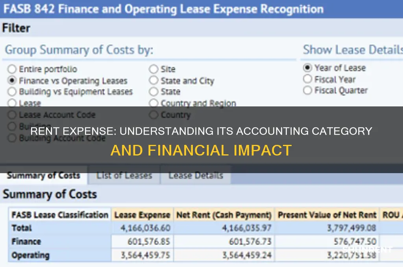Click the Lease Expense column header
Image resolution: width=403 pixels, height=267 pixels.
click(x=142, y=215)
